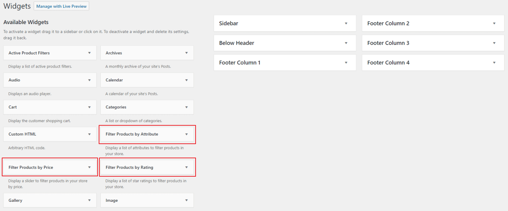Open the Cart widget panel
Screen dimensions: 508x211
[49, 107]
